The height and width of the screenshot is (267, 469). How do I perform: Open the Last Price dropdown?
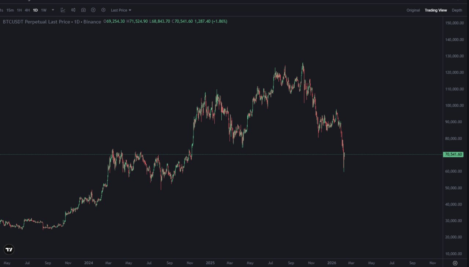tap(120, 10)
